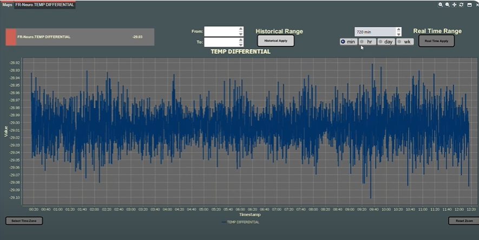The width and height of the screenshot is (479, 240).
Task: Click the red series color swatch
Action: pyautogui.click(x=11, y=37)
